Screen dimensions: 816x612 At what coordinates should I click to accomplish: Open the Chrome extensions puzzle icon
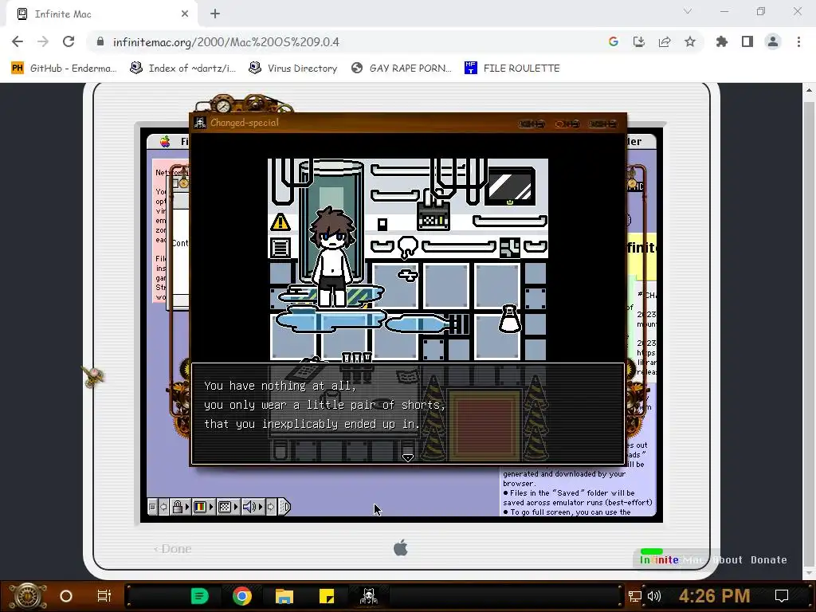722,41
